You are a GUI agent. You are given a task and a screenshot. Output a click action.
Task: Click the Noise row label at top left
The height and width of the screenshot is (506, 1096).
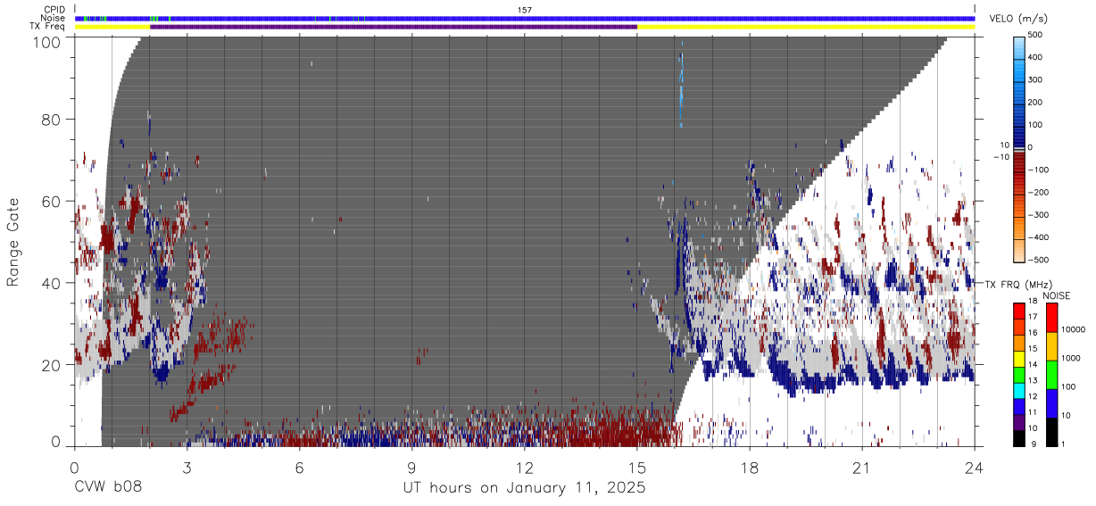click(x=53, y=18)
